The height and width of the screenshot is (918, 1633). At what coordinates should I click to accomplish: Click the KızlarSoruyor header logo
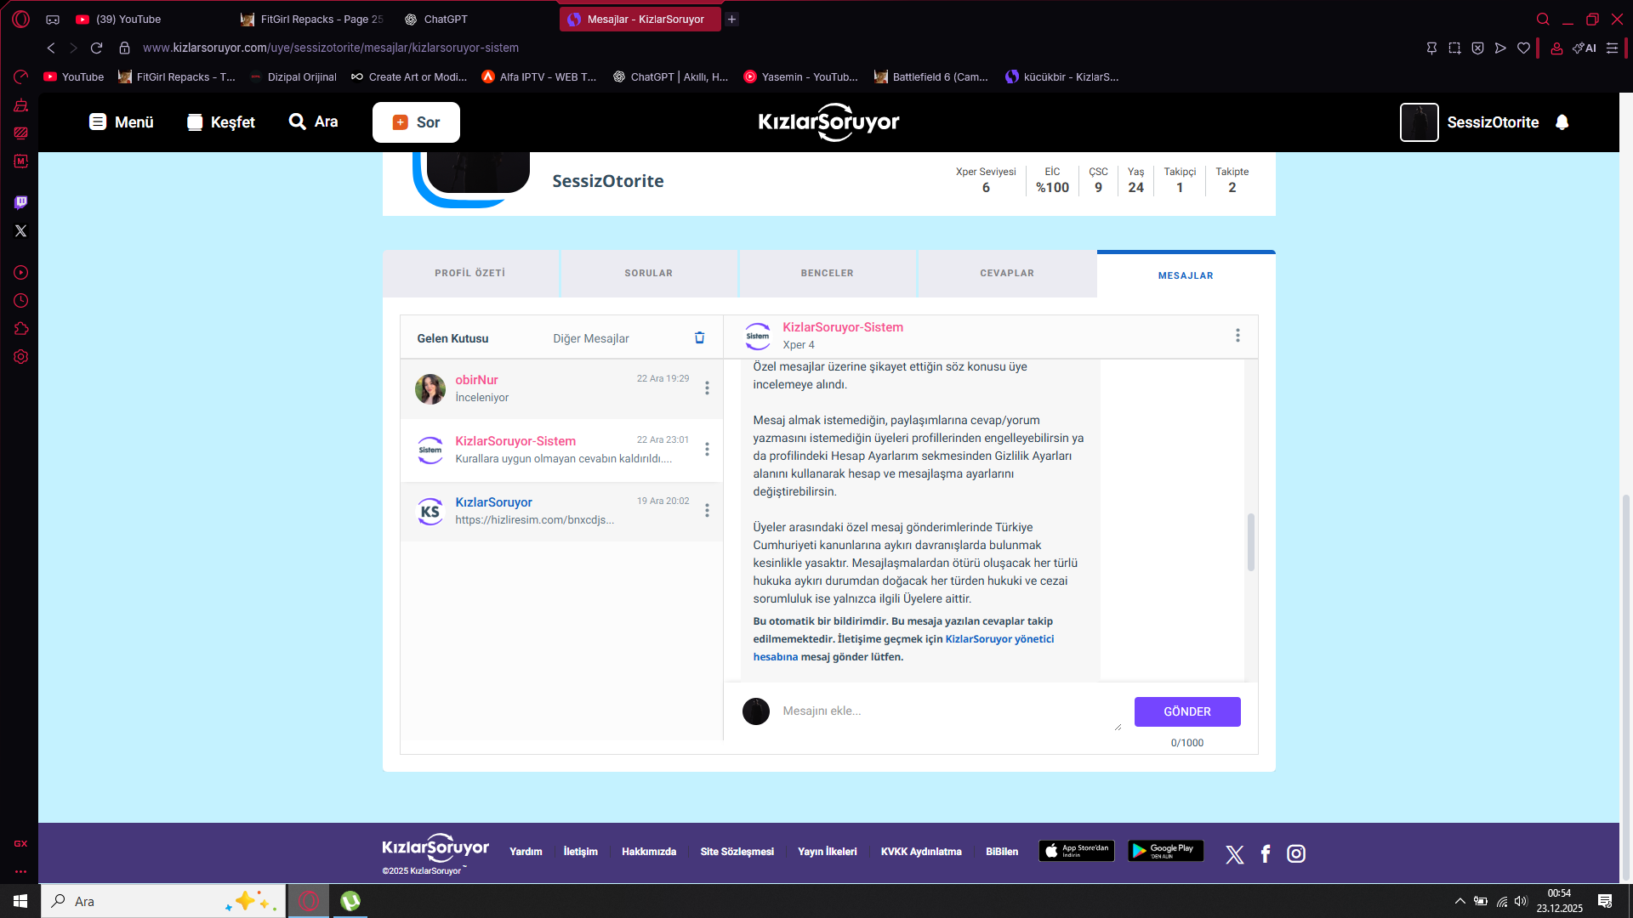click(x=828, y=122)
